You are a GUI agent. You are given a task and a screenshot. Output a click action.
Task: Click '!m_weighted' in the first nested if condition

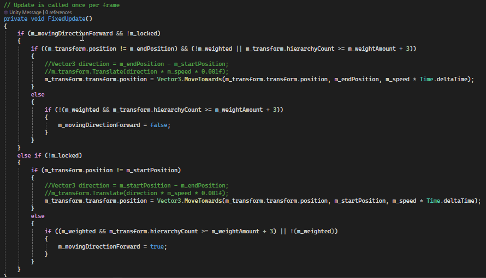[214, 49]
